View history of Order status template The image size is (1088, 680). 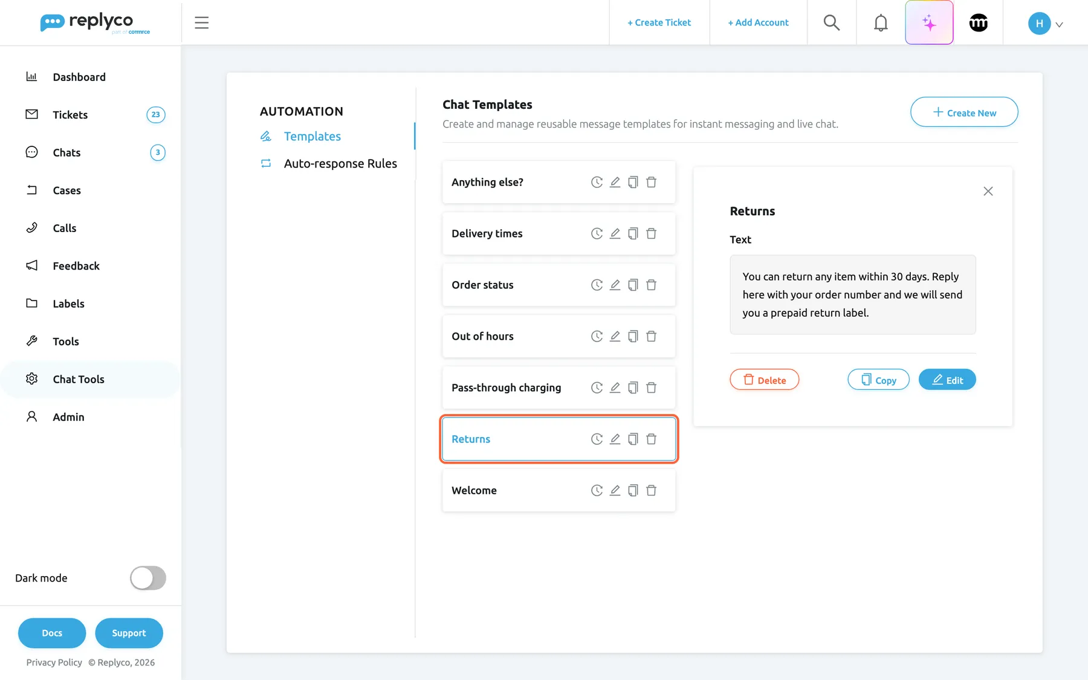pos(597,285)
